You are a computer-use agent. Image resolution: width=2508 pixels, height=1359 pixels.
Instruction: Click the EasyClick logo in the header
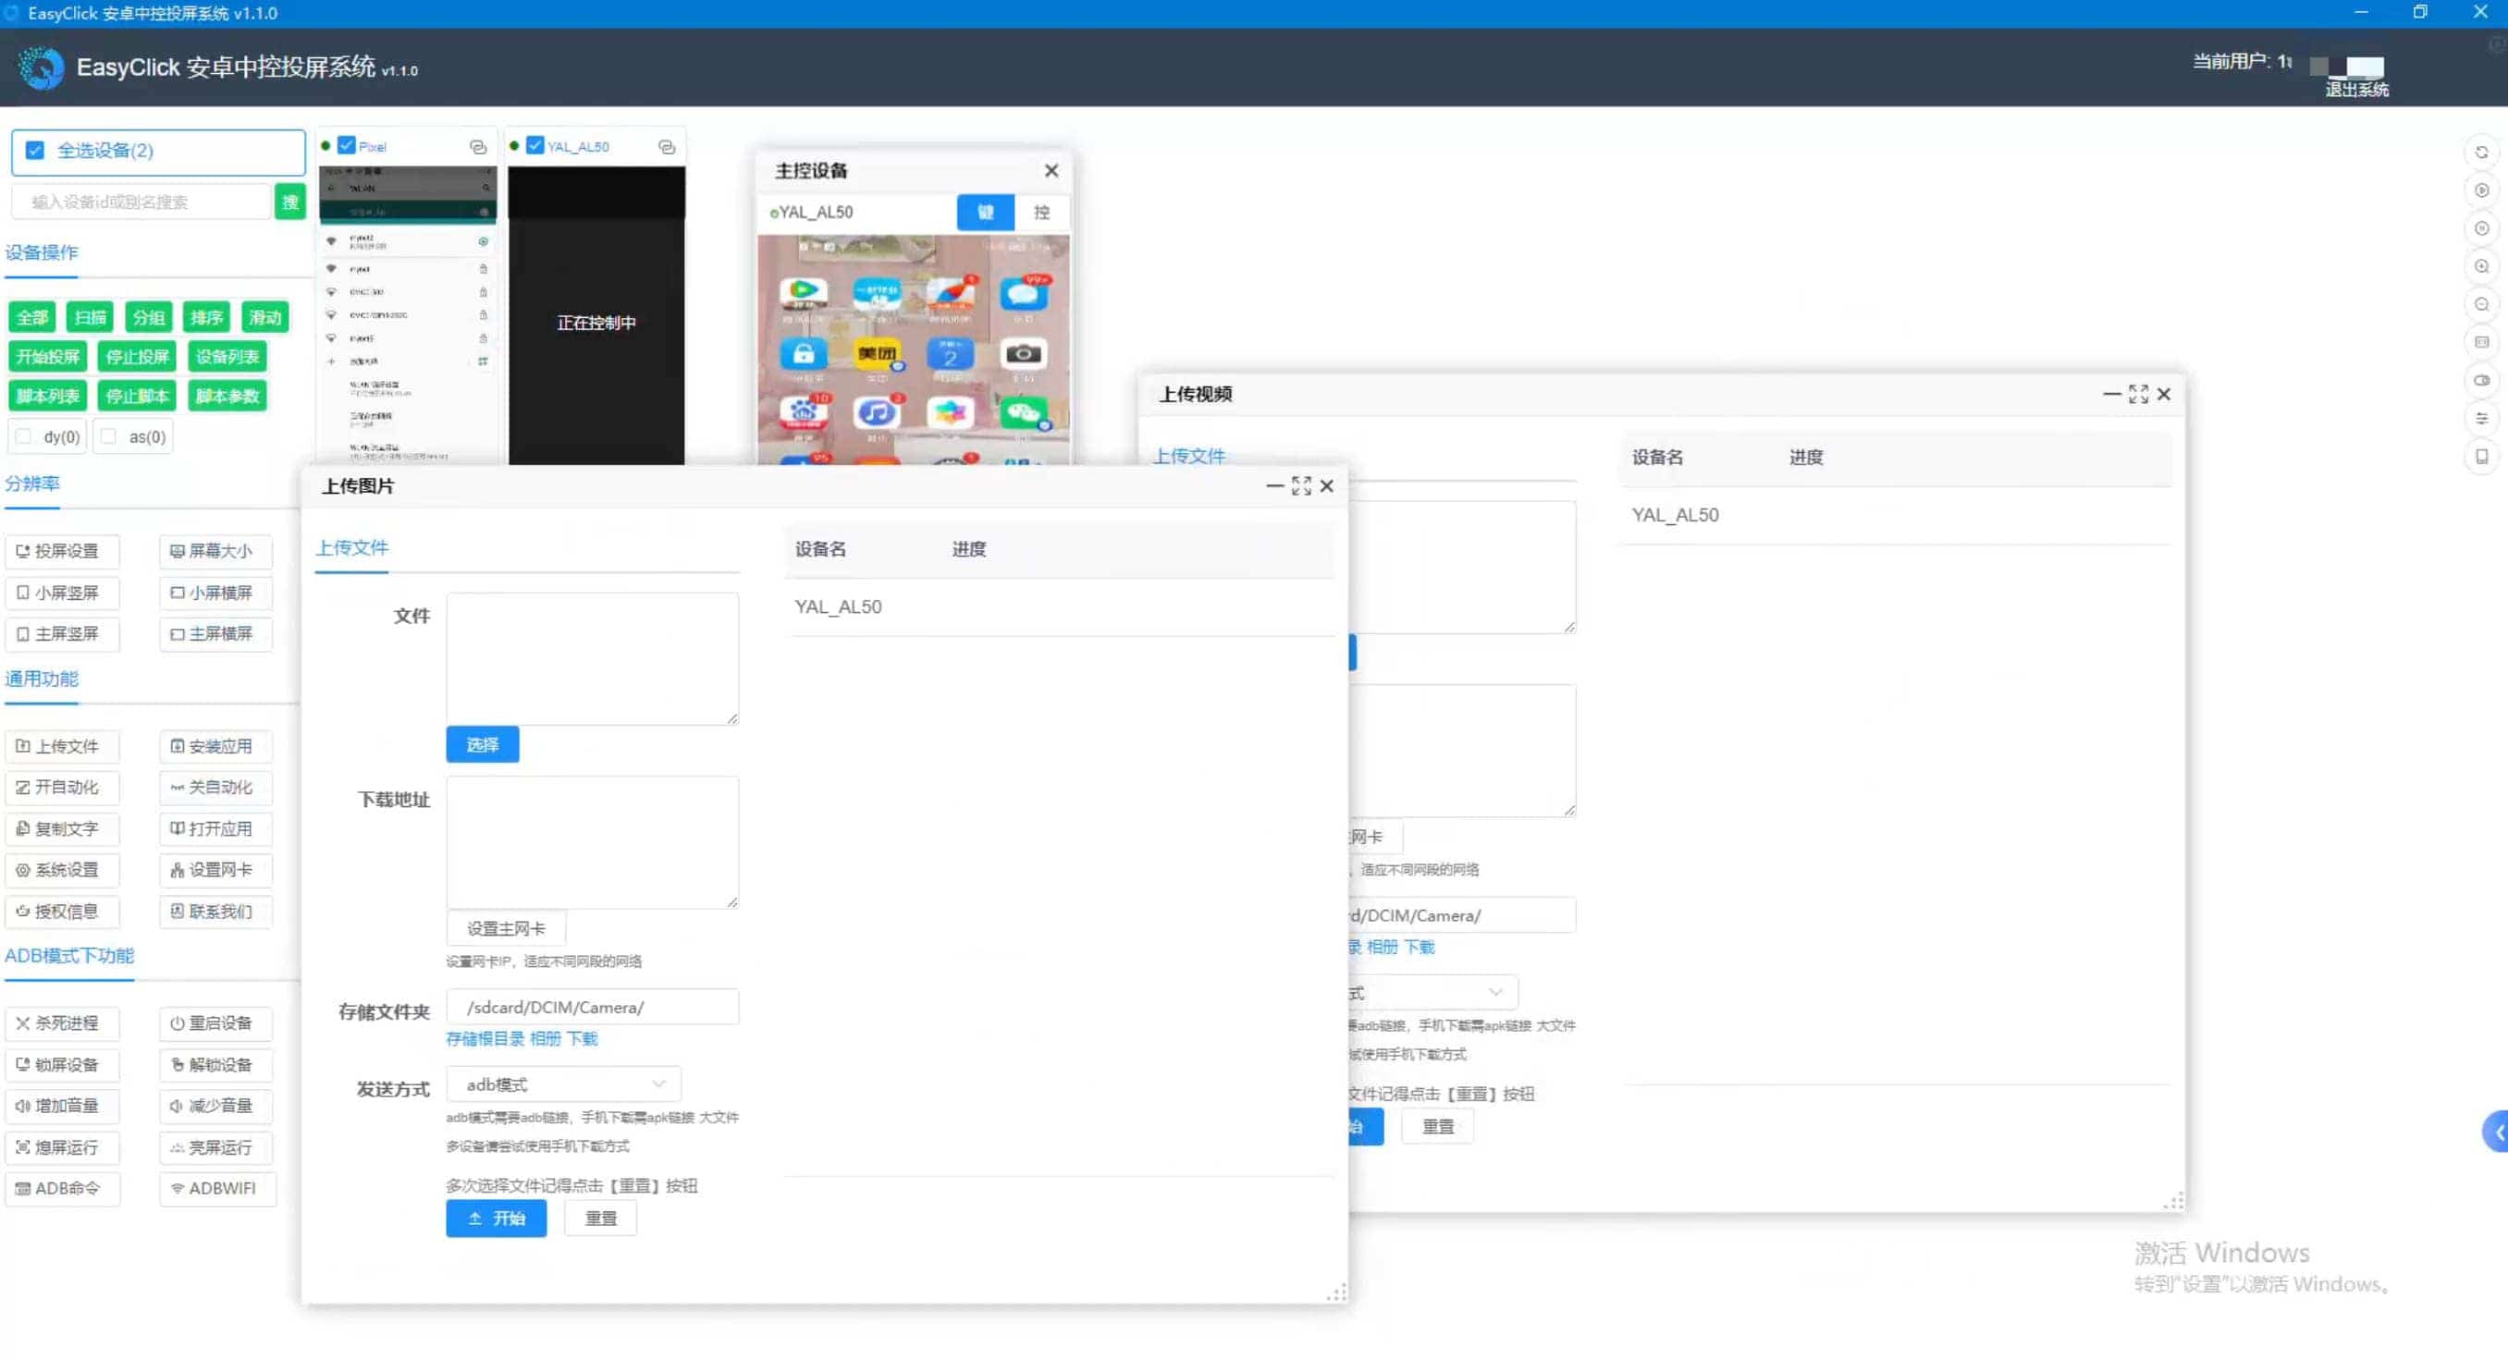pos(41,68)
